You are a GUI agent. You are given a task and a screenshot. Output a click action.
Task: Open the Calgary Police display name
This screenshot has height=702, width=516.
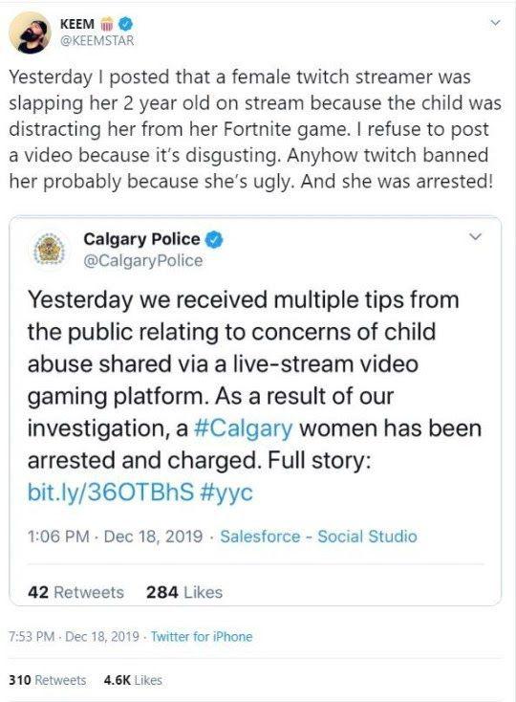tap(141, 239)
